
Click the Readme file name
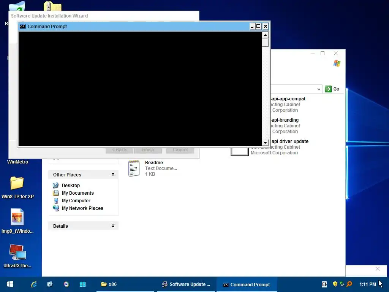(154, 163)
